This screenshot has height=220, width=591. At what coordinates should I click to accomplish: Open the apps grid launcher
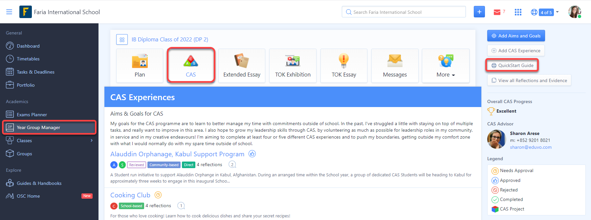tap(518, 12)
